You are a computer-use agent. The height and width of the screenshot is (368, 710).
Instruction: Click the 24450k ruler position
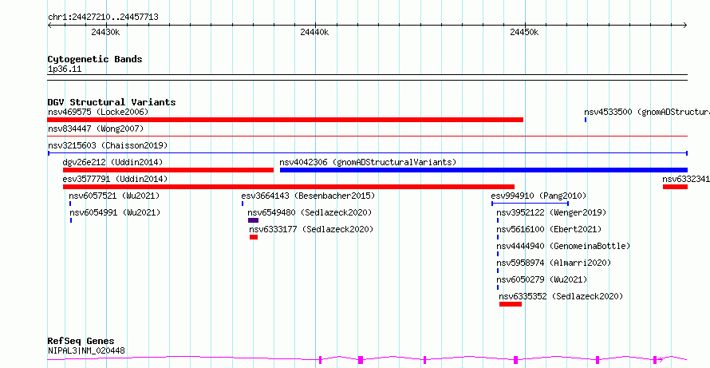point(524,32)
